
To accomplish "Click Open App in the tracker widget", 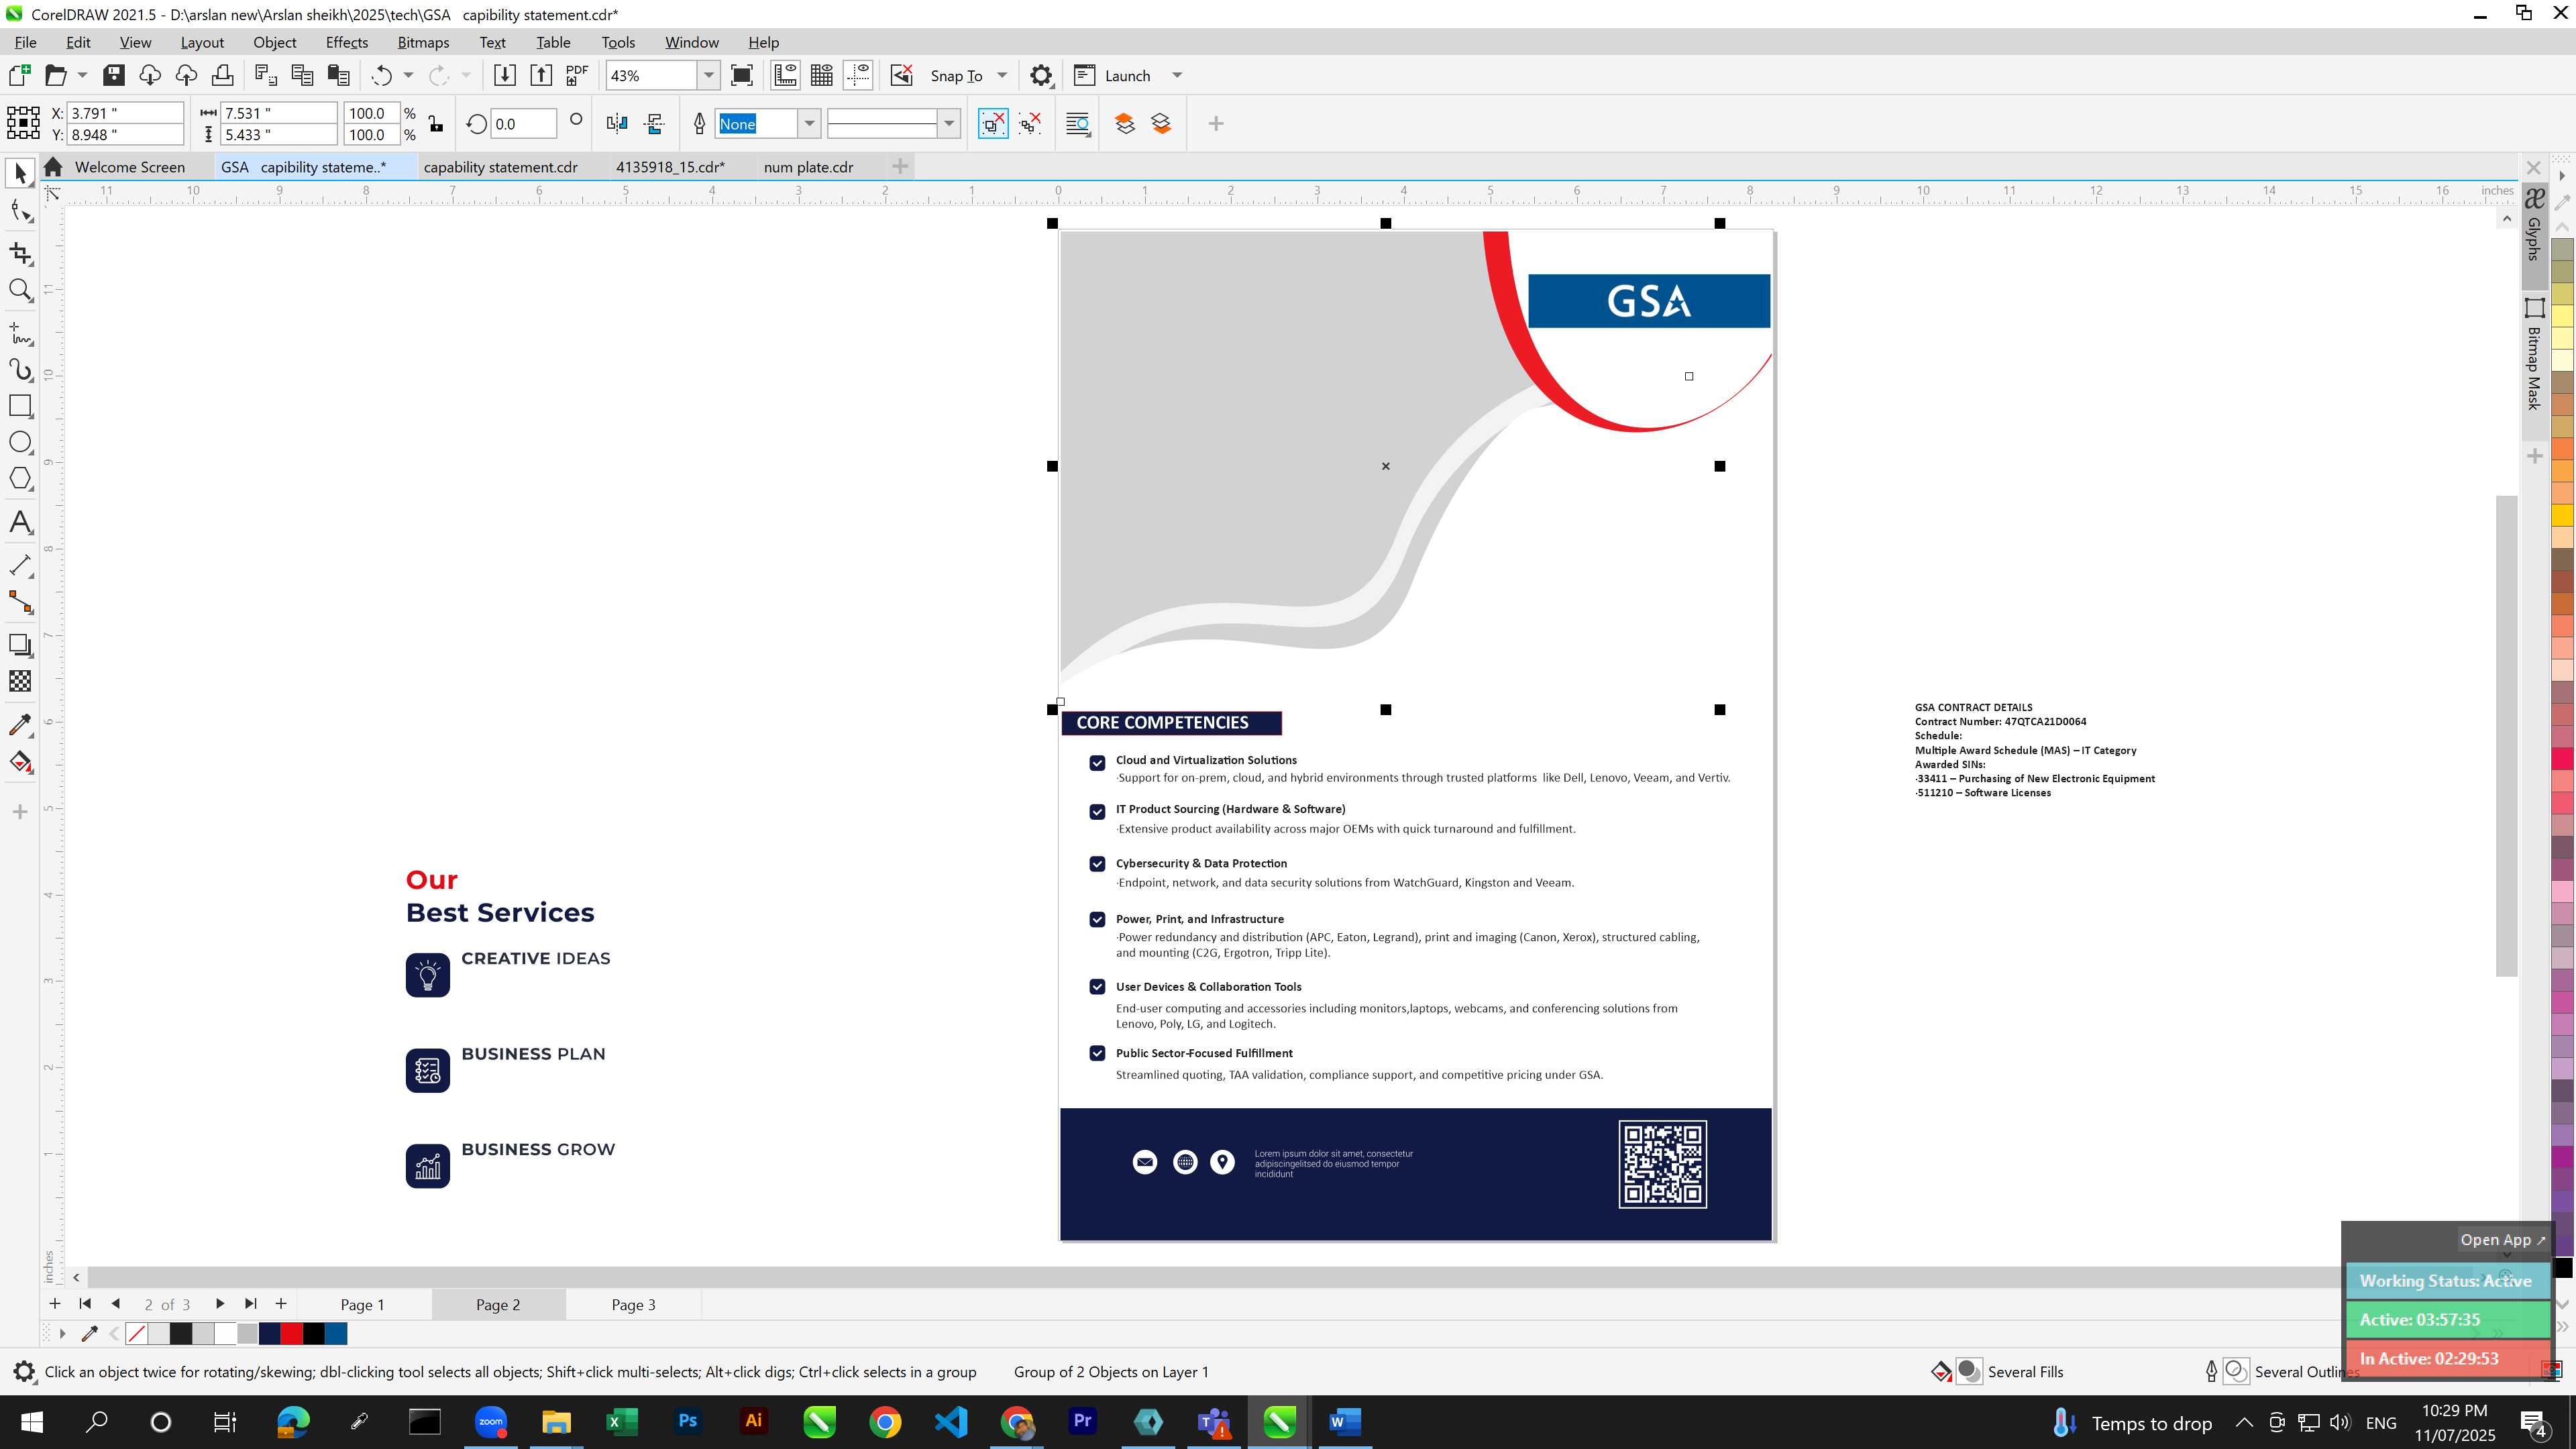I will point(2503,1240).
